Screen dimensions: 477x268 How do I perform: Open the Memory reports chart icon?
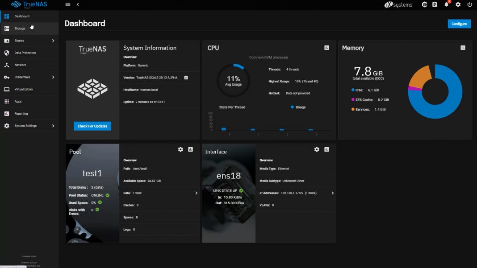(463, 48)
